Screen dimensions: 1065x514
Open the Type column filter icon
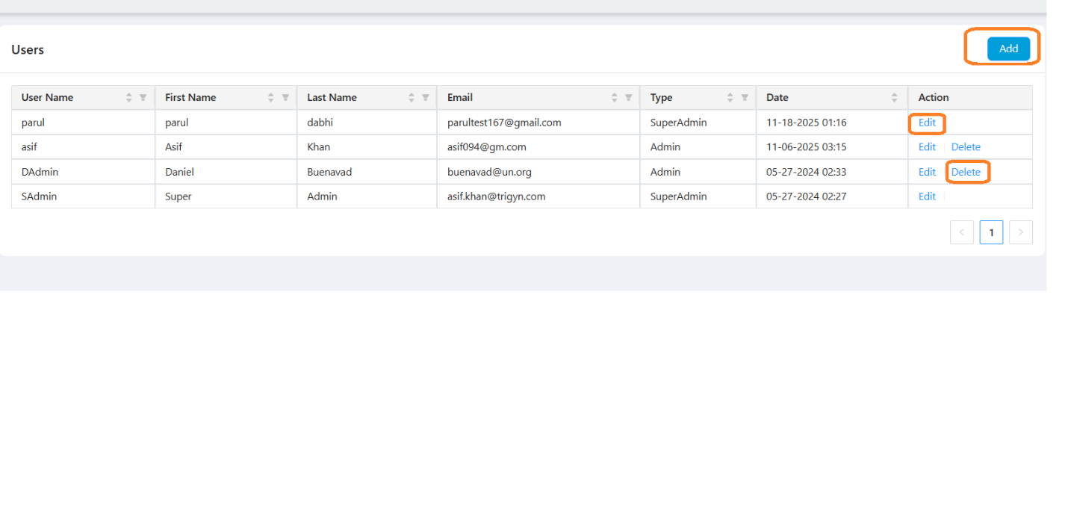(x=745, y=98)
